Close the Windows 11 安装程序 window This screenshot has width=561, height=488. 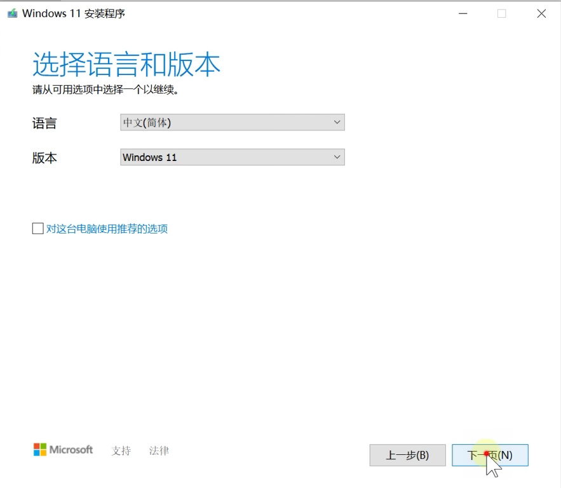click(x=541, y=13)
